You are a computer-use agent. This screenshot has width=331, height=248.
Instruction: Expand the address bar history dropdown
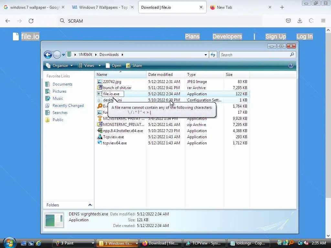pos(206,55)
